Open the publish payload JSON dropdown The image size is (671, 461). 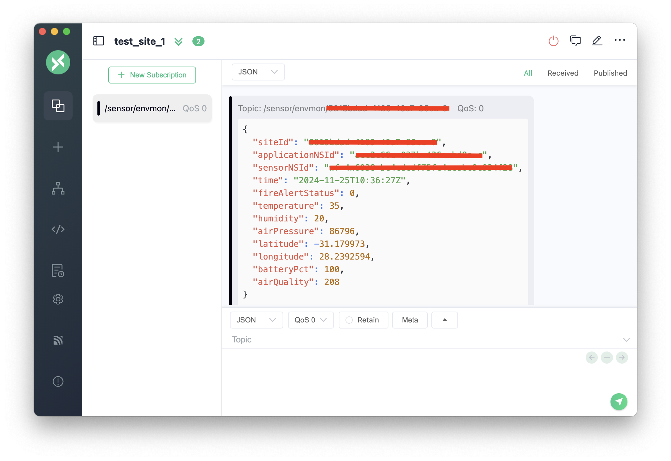click(256, 320)
